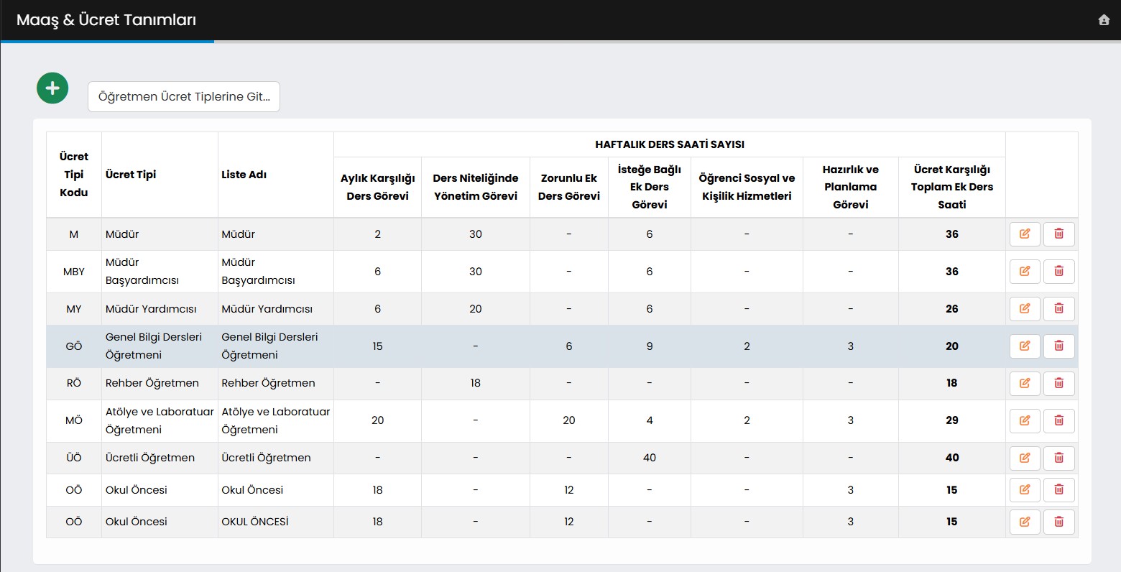The width and height of the screenshot is (1121, 572).
Task: Click the bold total 40 in the ÜÖ row
Action: (952, 458)
